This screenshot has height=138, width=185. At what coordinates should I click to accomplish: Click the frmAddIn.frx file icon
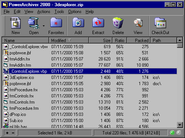(6, 59)
